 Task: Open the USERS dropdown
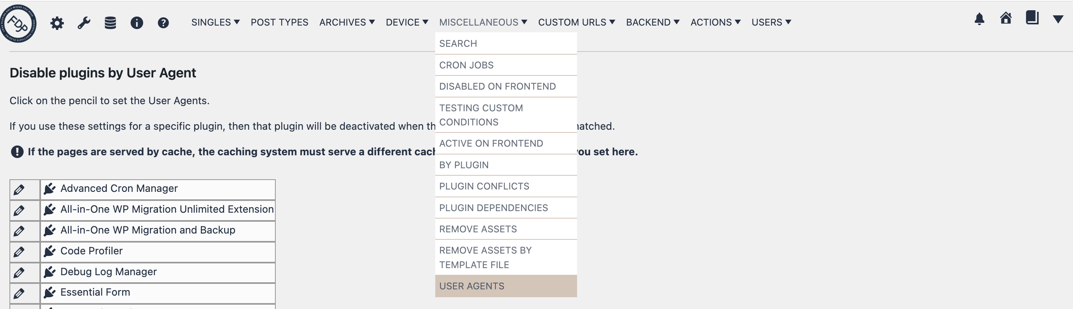[x=771, y=22]
